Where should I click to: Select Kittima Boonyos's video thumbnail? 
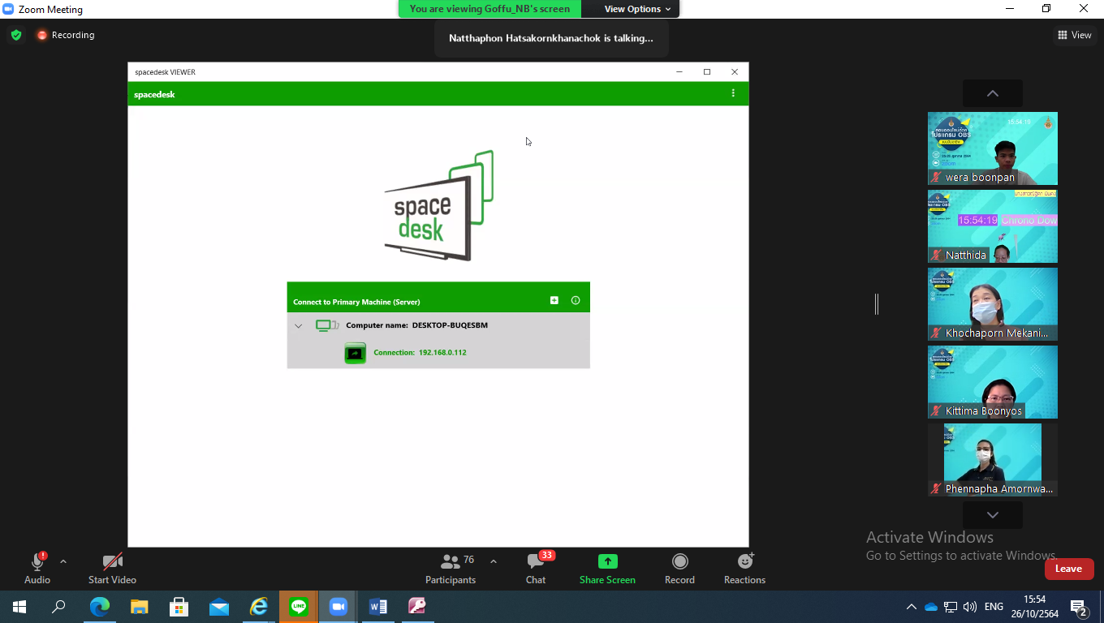click(x=993, y=382)
